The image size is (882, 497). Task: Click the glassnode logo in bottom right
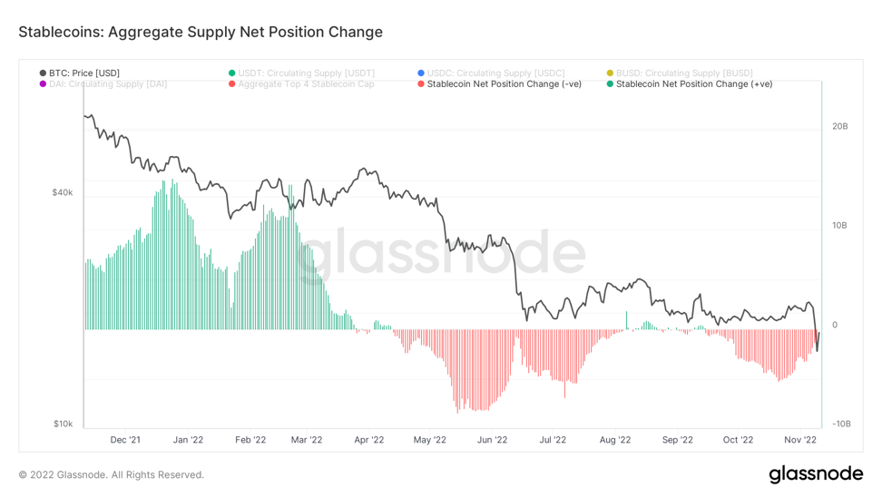[816, 474]
